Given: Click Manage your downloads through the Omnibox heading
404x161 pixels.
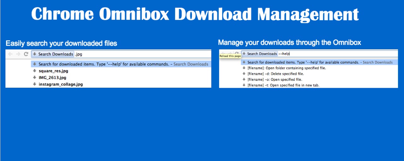Looking at the screenshot, I should pos(289,42).
